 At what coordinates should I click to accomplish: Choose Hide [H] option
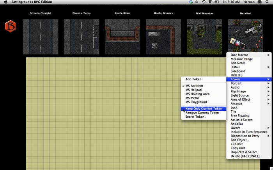(x=249, y=75)
